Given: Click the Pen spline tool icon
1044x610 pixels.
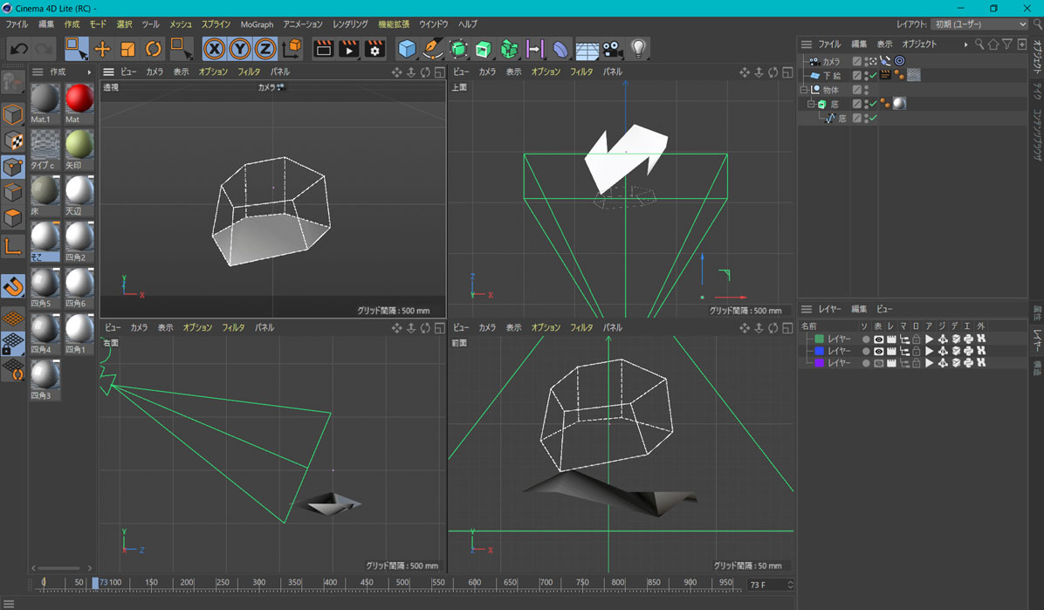Looking at the screenshot, I should (x=432, y=49).
